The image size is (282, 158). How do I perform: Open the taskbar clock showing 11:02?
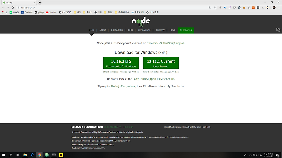tap(268, 155)
